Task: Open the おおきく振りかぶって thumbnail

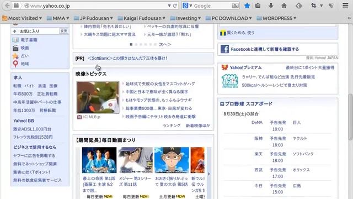Action: click(x=172, y=160)
